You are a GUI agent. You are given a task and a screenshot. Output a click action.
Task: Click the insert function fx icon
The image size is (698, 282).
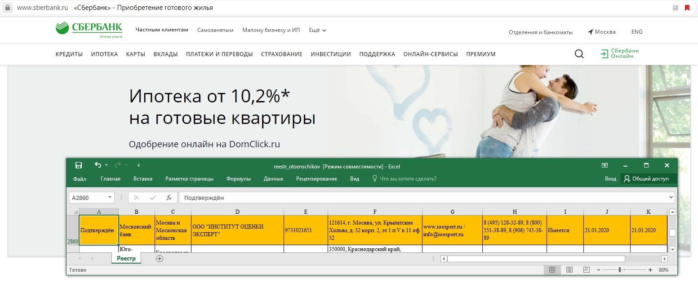[x=169, y=198]
